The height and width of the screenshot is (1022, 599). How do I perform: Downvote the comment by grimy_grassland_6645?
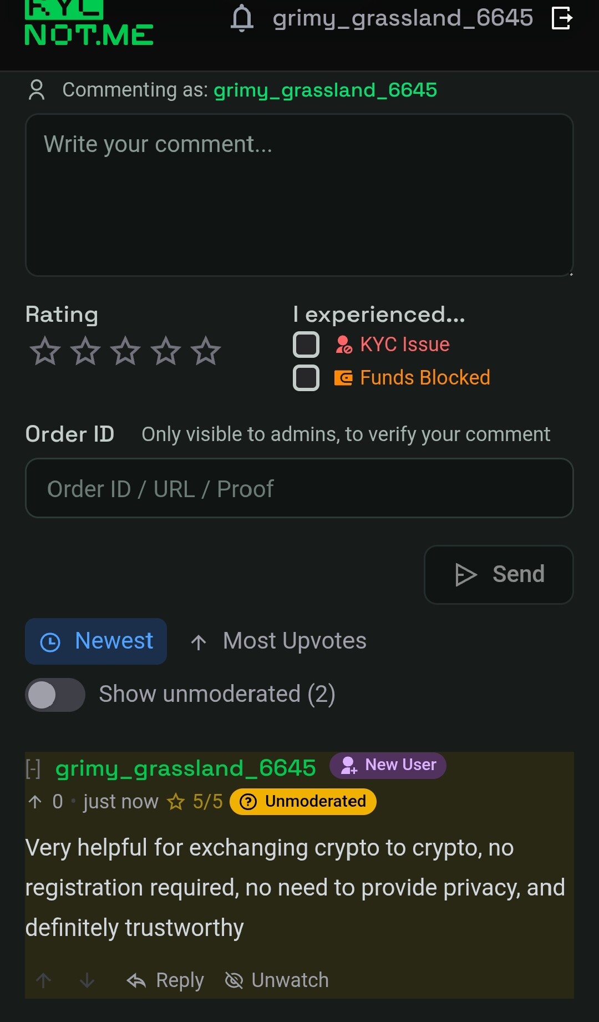point(87,980)
